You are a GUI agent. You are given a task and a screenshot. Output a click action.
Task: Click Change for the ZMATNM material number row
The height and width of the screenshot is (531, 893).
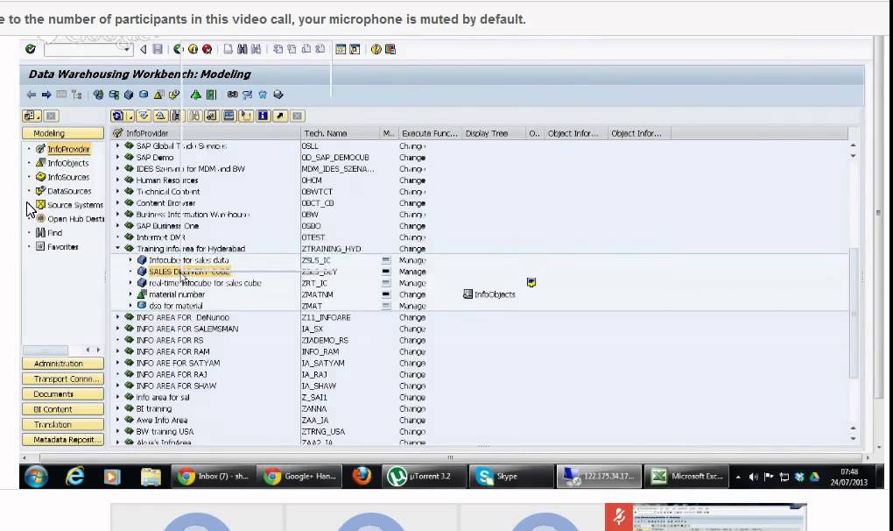(413, 294)
